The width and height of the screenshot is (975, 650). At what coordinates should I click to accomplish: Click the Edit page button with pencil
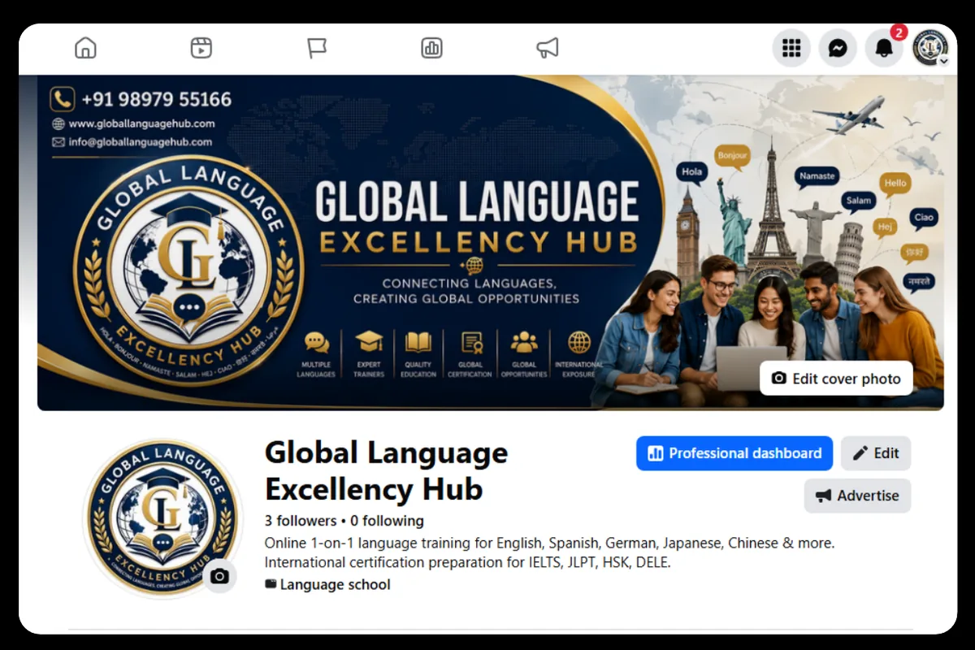pyautogui.click(x=876, y=453)
